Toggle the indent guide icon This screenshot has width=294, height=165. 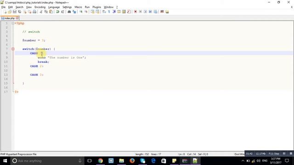pyautogui.click(x=114, y=12)
